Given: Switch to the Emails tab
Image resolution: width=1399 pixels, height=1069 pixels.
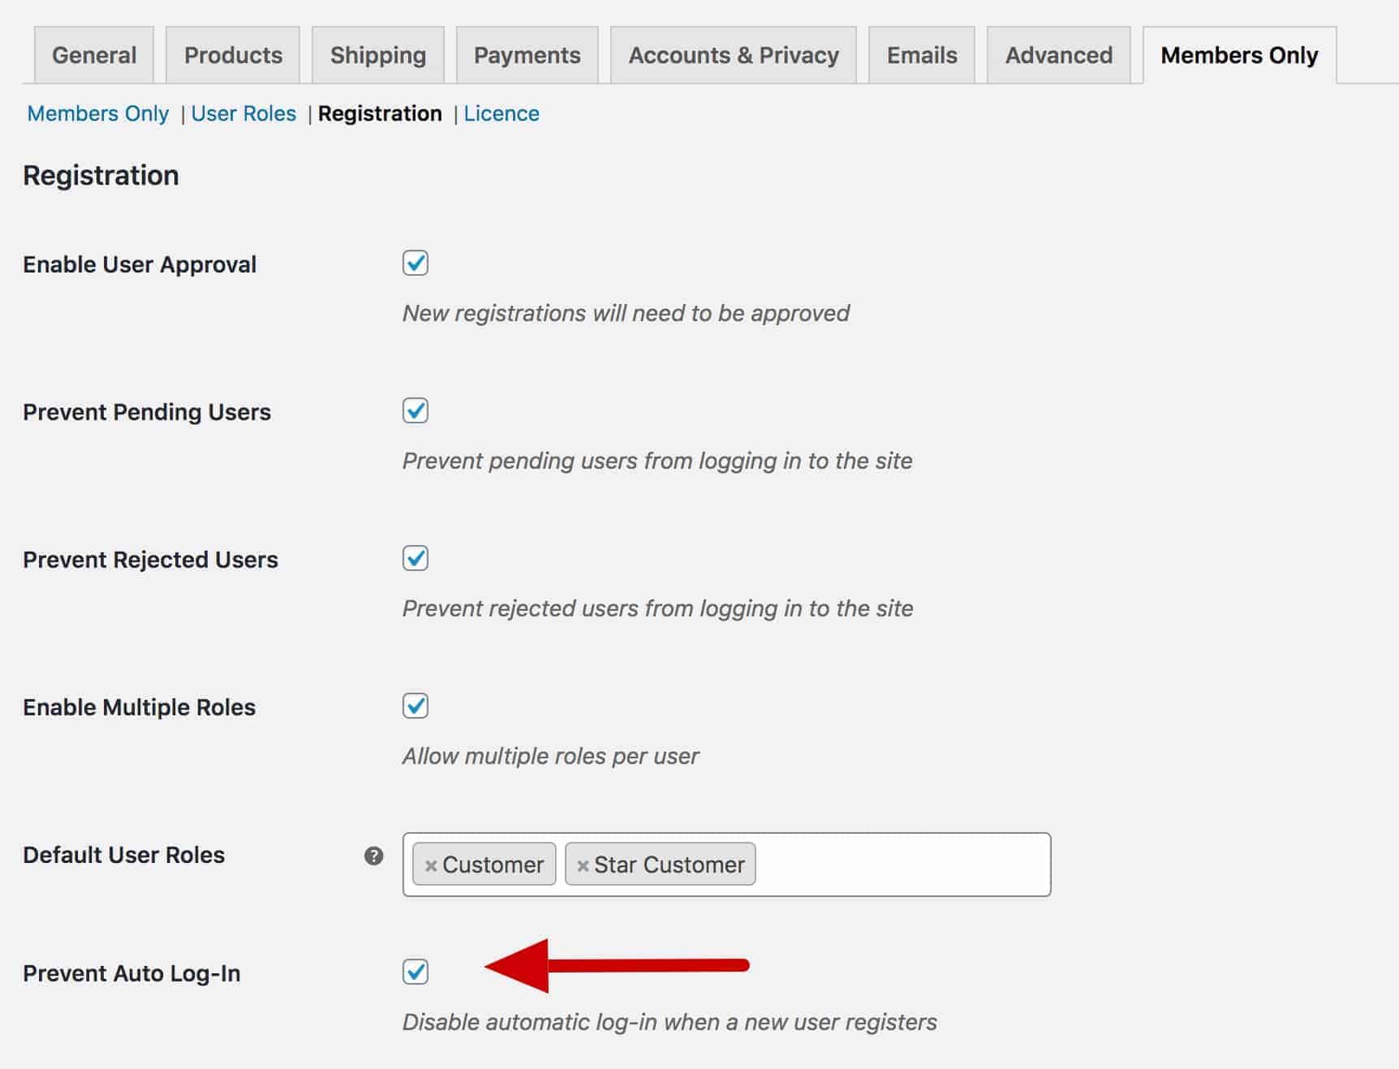Looking at the screenshot, I should click(921, 54).
